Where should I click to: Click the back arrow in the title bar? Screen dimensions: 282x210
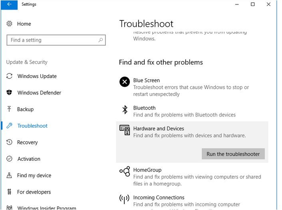9,4
